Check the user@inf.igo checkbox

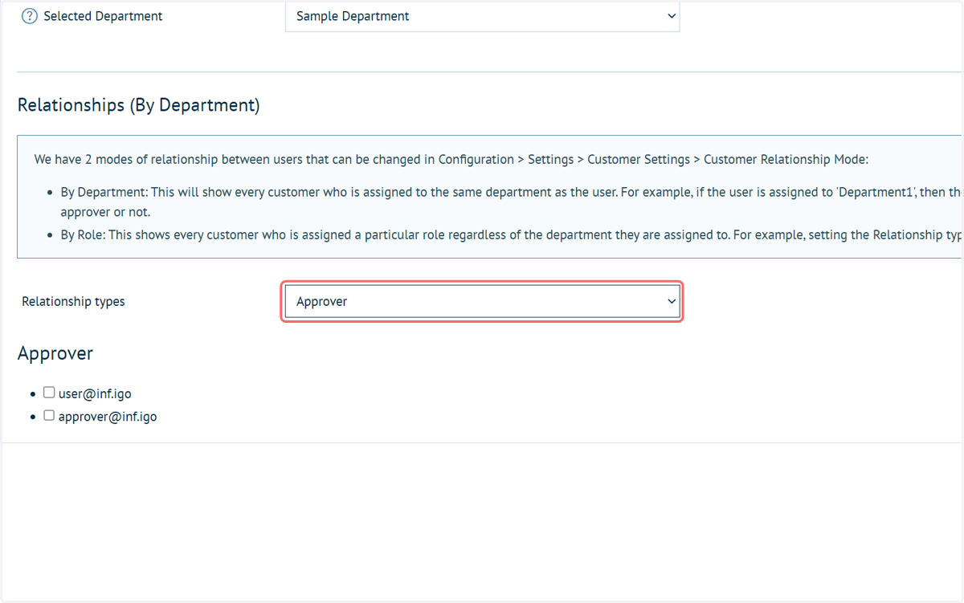click(49, 393)
